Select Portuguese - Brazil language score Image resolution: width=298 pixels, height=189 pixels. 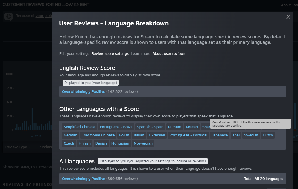coord(116,127)
